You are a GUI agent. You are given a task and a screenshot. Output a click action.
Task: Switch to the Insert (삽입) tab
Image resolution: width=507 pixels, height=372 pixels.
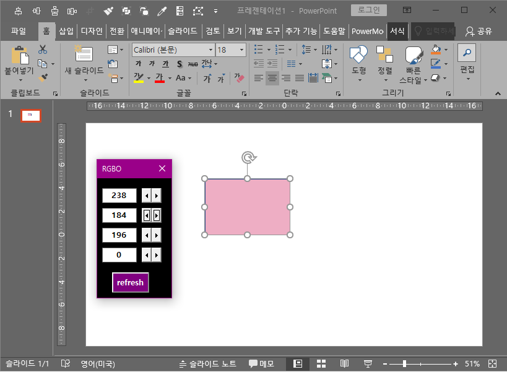66,31
